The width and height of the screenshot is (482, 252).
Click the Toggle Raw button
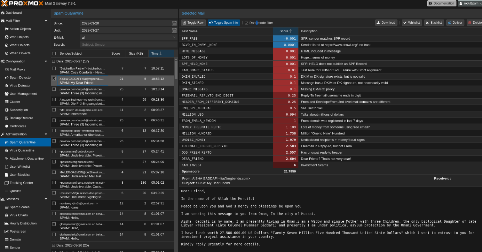(x=193, y=23)
